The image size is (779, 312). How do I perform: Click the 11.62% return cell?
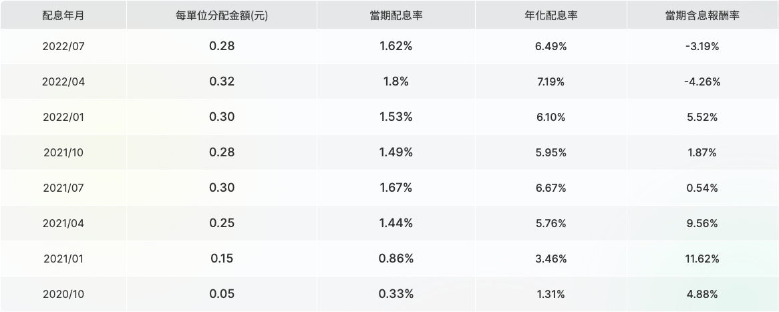coord(702,259)
